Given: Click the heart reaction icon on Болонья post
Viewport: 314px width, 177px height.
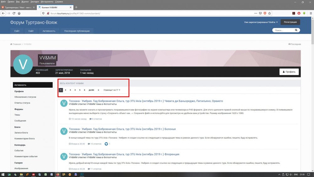Looking at the screenshot, I should pos(106,144).
